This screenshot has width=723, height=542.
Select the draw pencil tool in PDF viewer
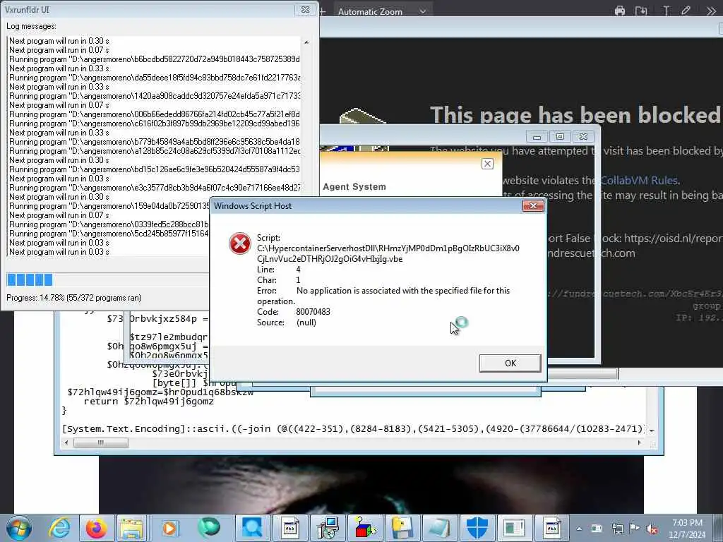click(686, 11)
